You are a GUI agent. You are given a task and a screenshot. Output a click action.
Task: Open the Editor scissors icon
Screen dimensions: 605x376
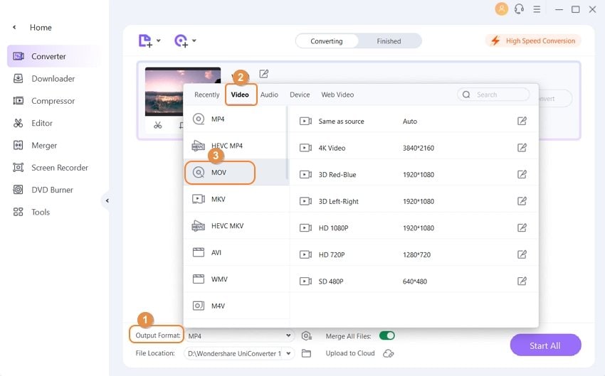point(18,123)
